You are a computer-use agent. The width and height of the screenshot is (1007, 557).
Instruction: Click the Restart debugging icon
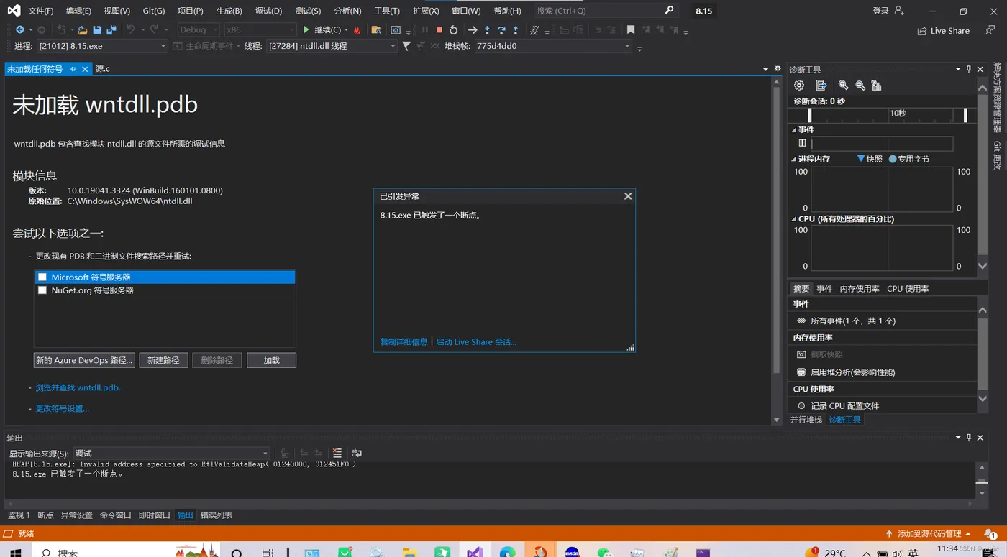click(453, 30)
